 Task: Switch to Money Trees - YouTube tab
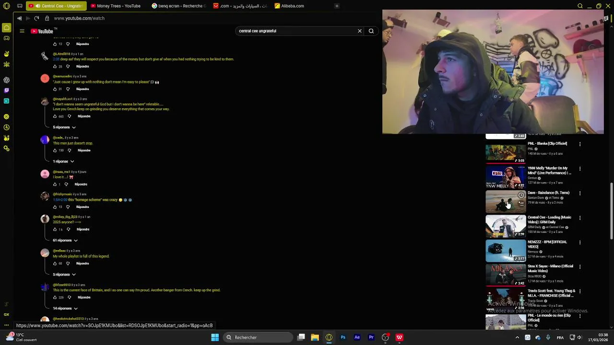(x=115, y=6)
